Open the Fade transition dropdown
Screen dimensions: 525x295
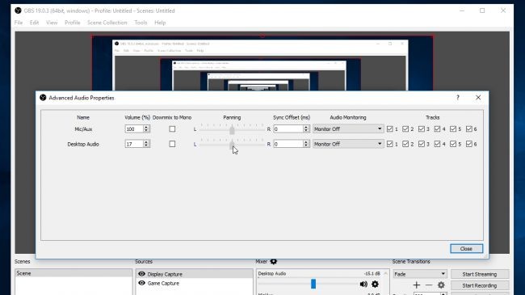[x=420, y=274]
